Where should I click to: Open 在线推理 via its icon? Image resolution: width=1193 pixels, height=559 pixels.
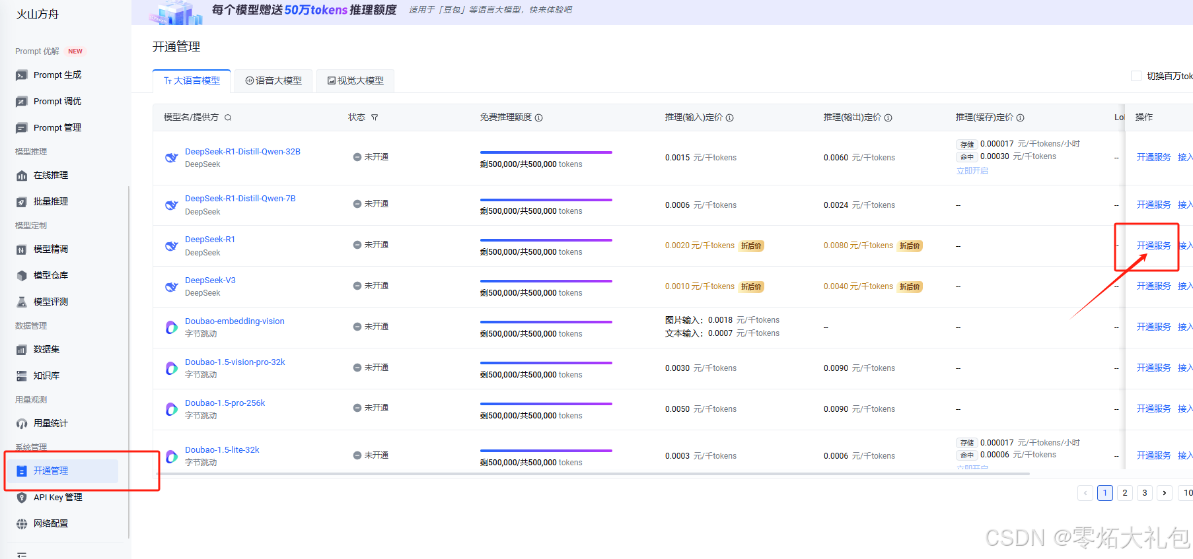click(22, 176)
